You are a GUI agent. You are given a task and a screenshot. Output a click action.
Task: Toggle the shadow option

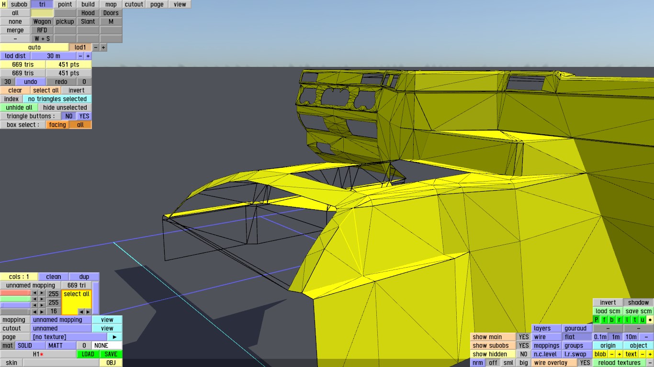point(639,302)
